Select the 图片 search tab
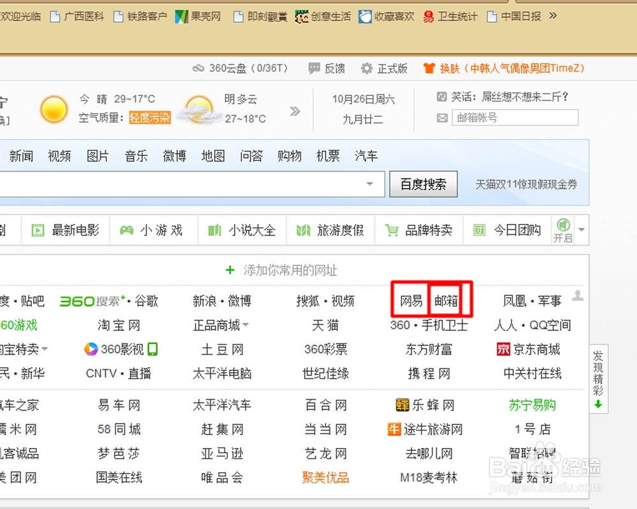This screenshot has width=637, height=509. [x=97, y=156]
